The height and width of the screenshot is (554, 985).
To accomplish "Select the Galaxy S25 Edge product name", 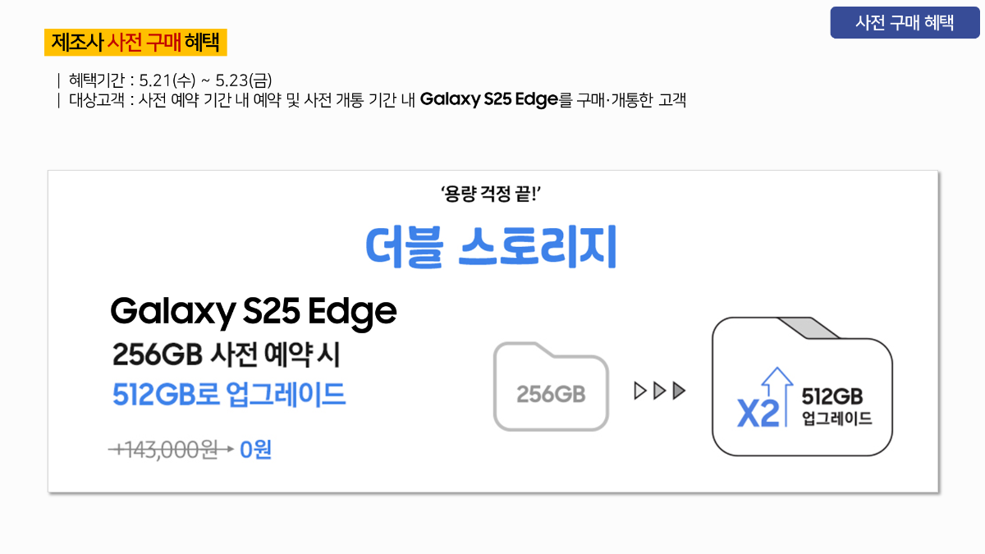I will 254,311.
